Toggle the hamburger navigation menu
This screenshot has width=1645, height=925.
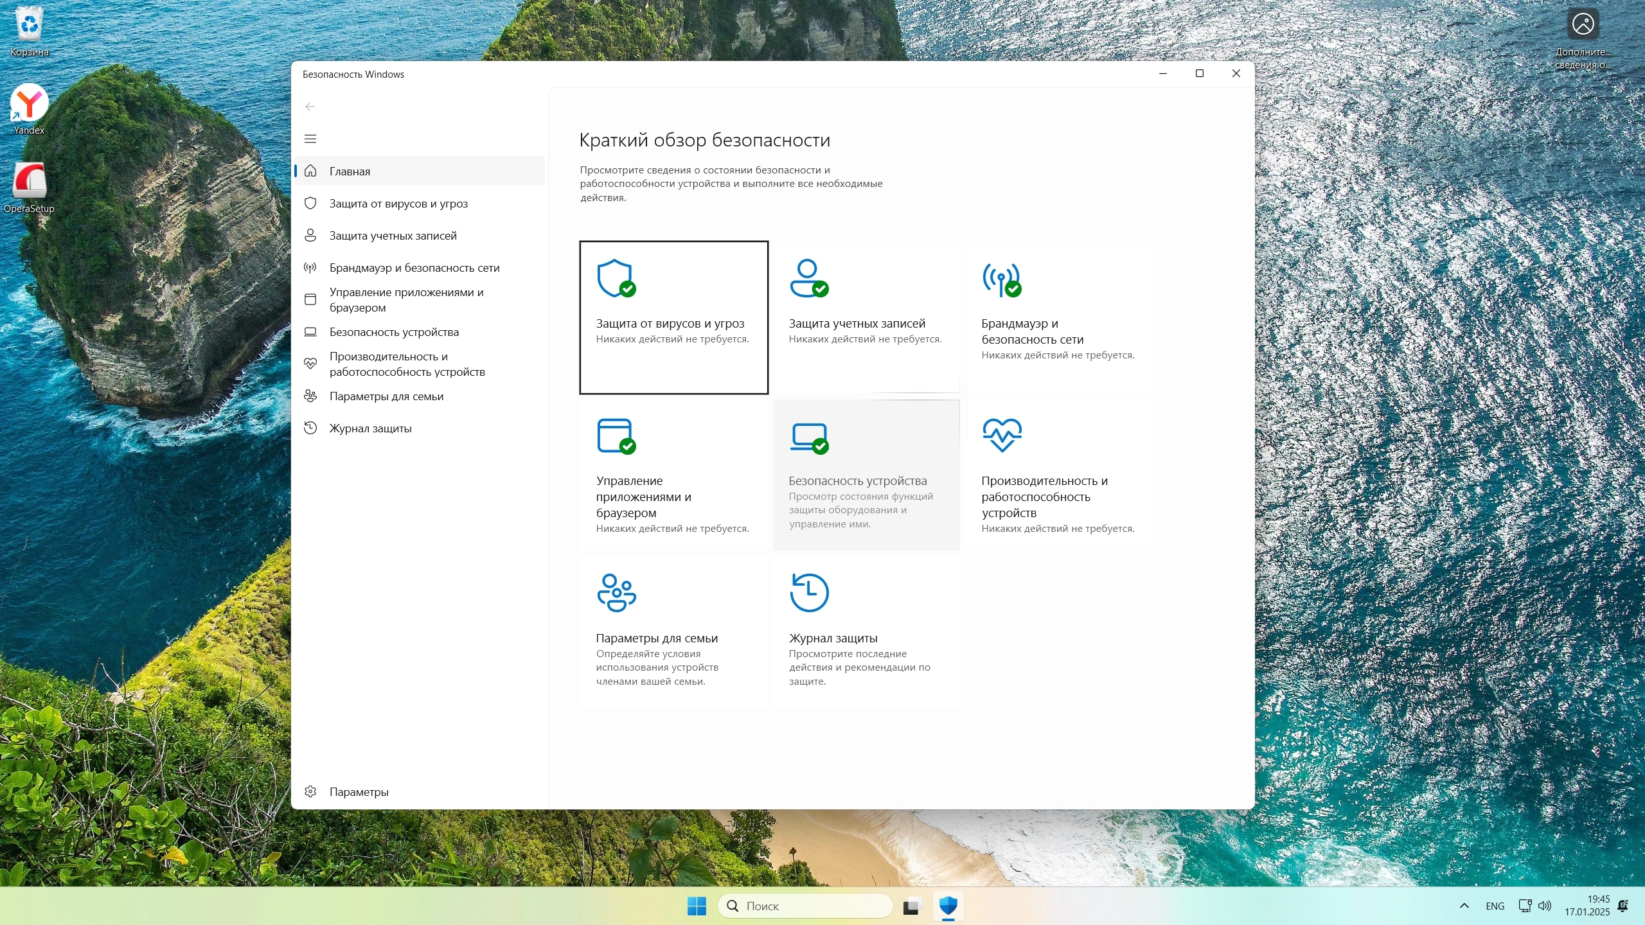310,139
